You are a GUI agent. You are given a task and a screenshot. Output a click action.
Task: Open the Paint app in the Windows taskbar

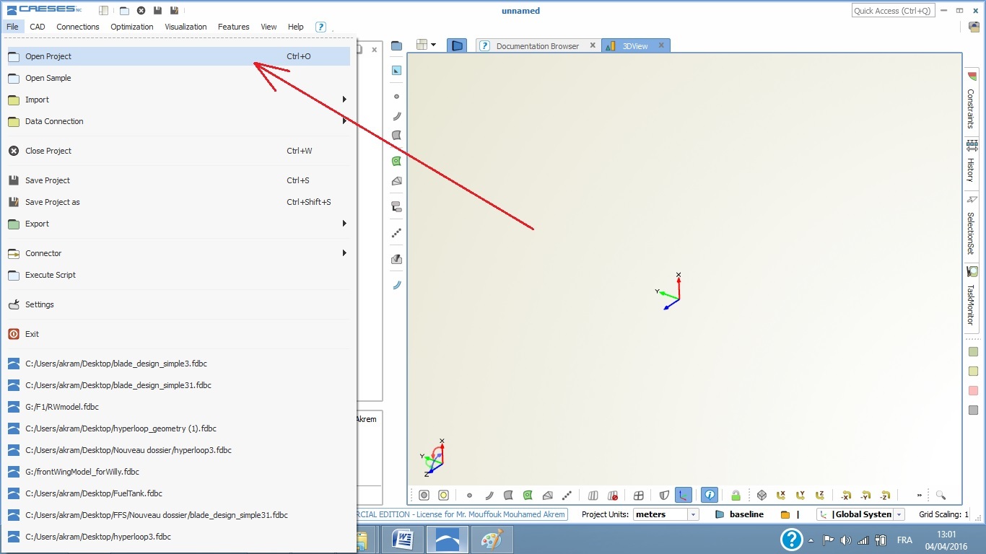click(x=492, y=540)
